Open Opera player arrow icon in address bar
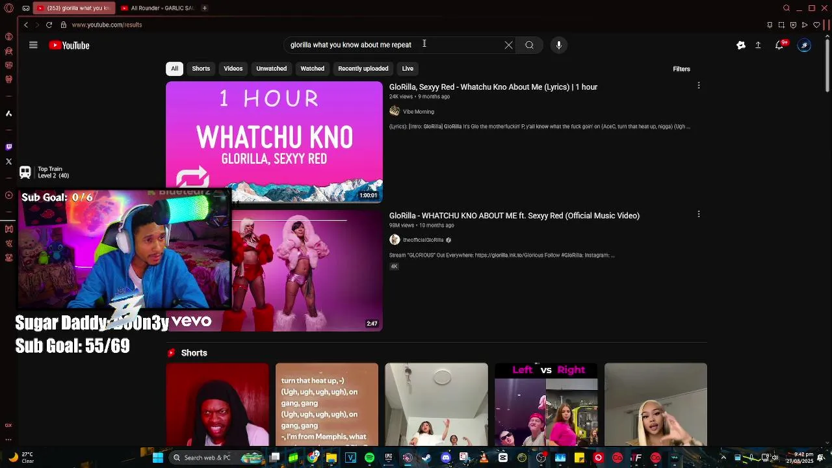This screenshot has height=468, width=832. [805, 25]
